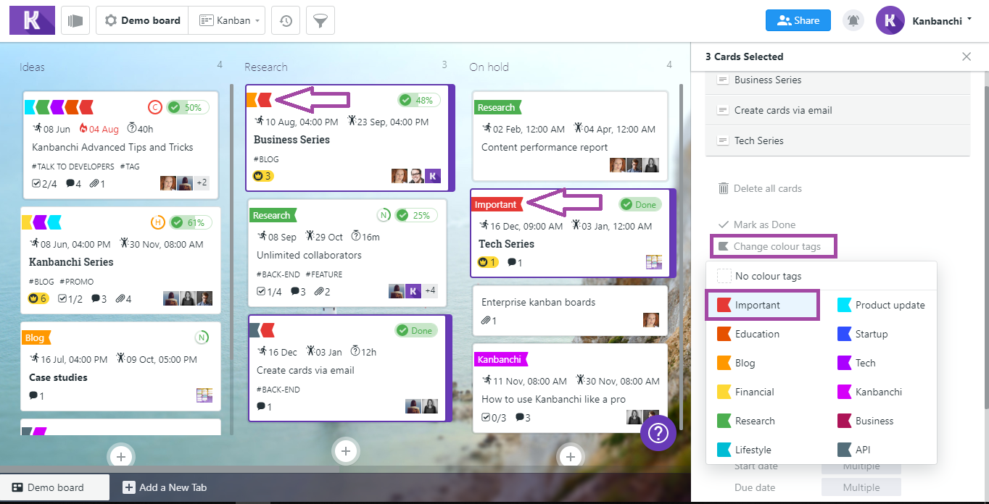Image resolution: width=989 pixels, height=504 pixels.
Task: Open the boards sidebar panel icon
Action: (x=75, y=20)
